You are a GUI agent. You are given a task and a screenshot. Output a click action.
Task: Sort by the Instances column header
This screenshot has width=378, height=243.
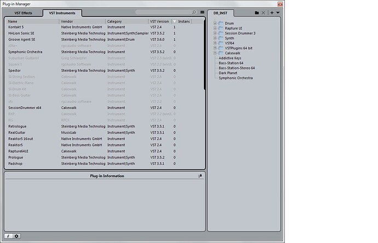184,21
